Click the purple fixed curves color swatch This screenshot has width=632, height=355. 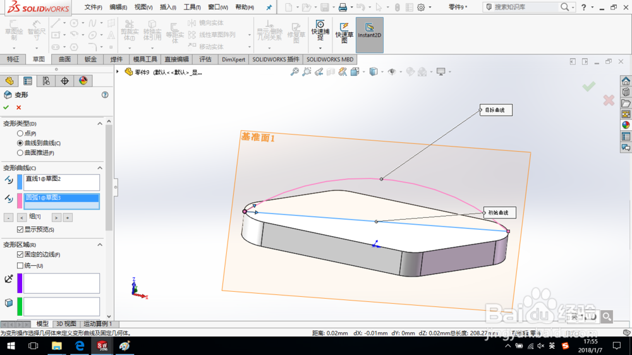20,283
